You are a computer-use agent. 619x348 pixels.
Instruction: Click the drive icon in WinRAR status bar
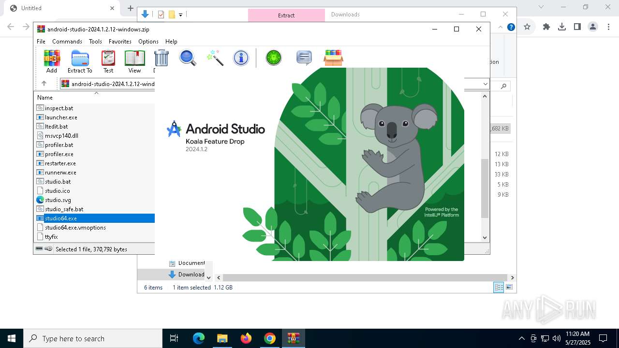coord(39,249)
